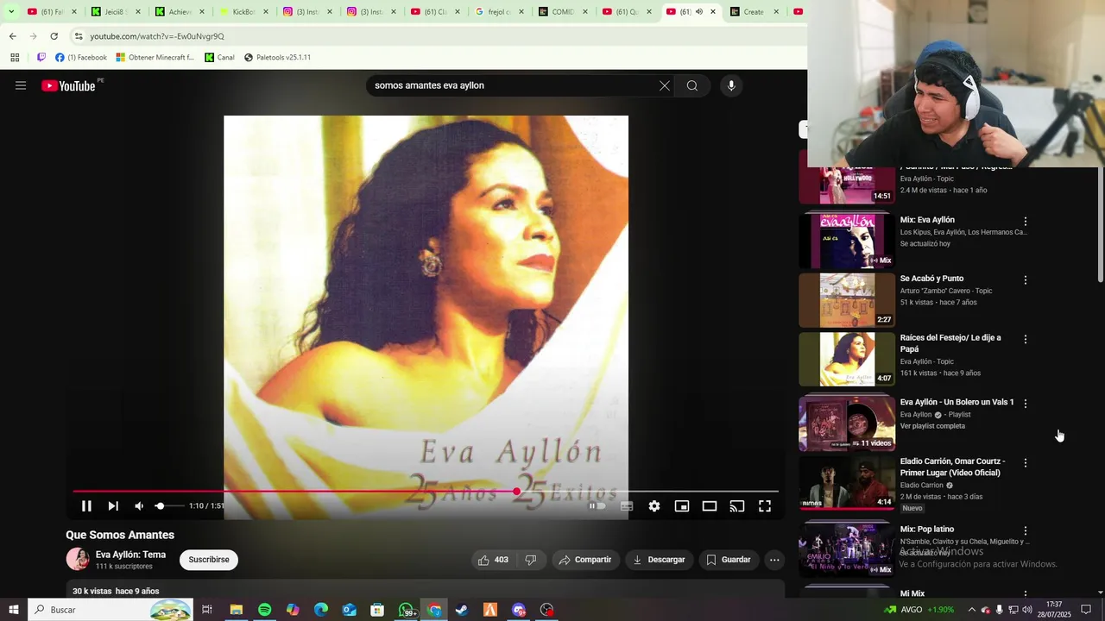Start voice search with the microphone
1105x621 pixels.
coord(731,85)
